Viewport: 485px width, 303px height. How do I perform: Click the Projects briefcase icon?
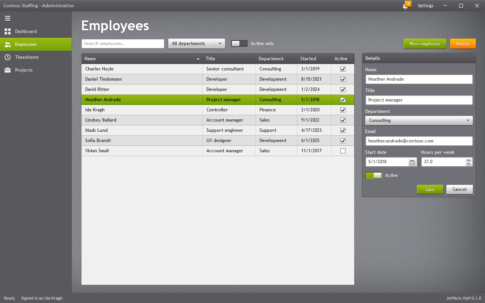[8, 70]
